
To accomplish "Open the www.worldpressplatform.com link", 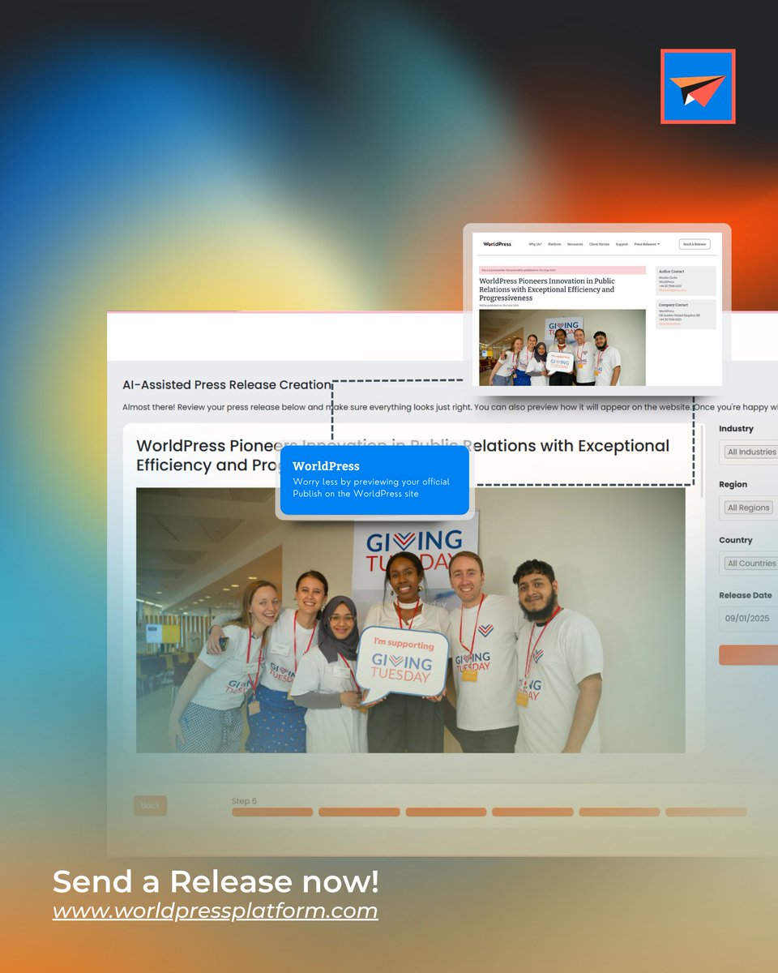I will [x=216, y=911].
